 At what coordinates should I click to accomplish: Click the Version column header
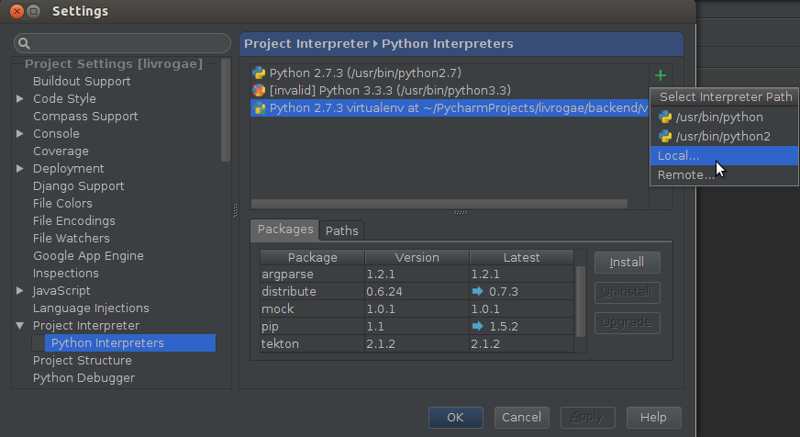[x=417, y=257]
